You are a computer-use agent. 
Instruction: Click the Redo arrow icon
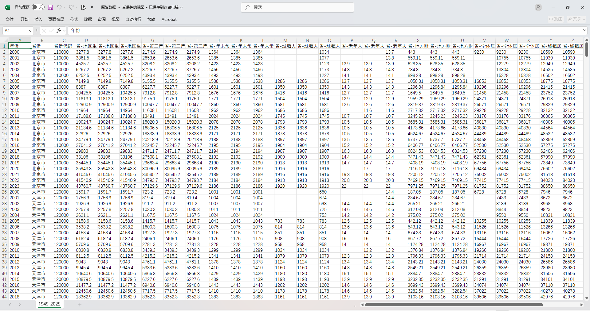click(x=71, y=7)
